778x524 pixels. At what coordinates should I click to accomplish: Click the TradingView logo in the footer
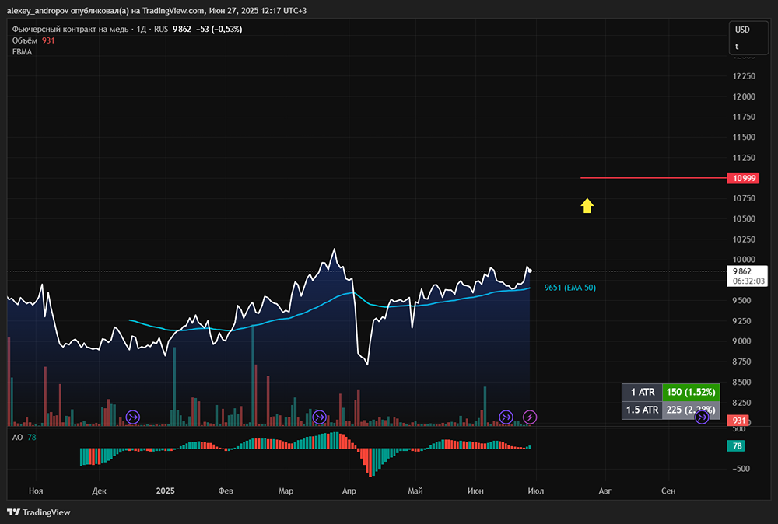click(x=39, y=512)
